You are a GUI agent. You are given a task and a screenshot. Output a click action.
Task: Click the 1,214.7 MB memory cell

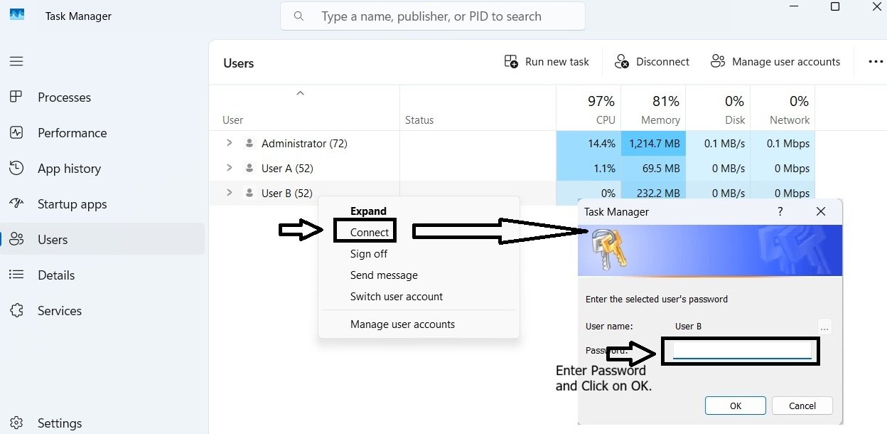pos(653,144)
